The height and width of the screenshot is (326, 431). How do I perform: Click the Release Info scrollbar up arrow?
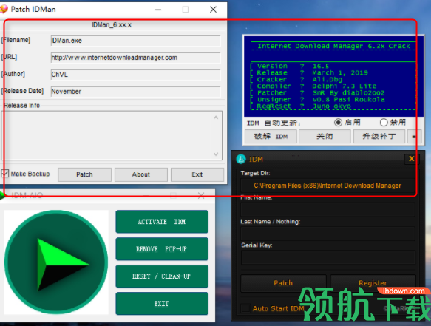click(x=216, y=118)
